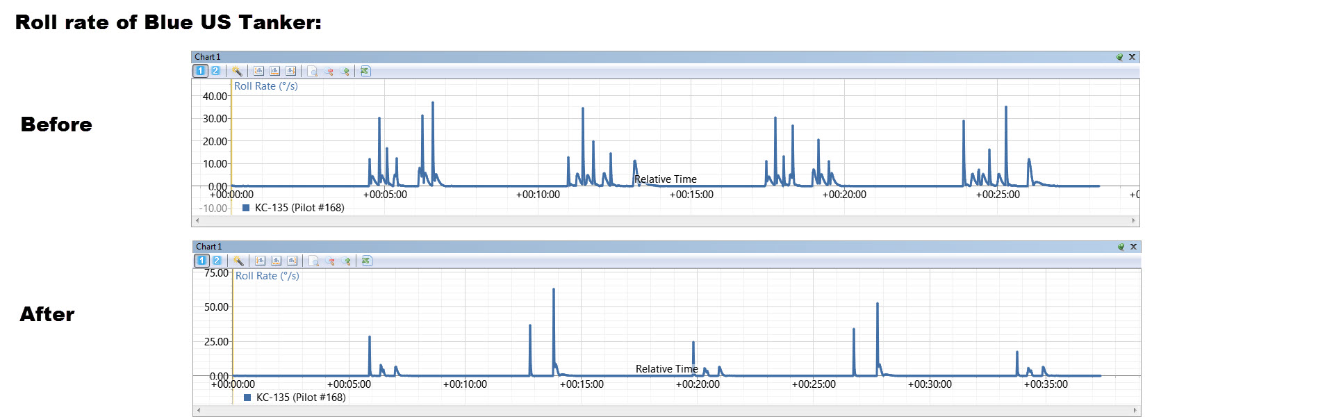Click 'Relative Time' axis label in the After chart
The width and height of the screenshot is (1334, 417).
pyautogui.click(x=667, y=369)
